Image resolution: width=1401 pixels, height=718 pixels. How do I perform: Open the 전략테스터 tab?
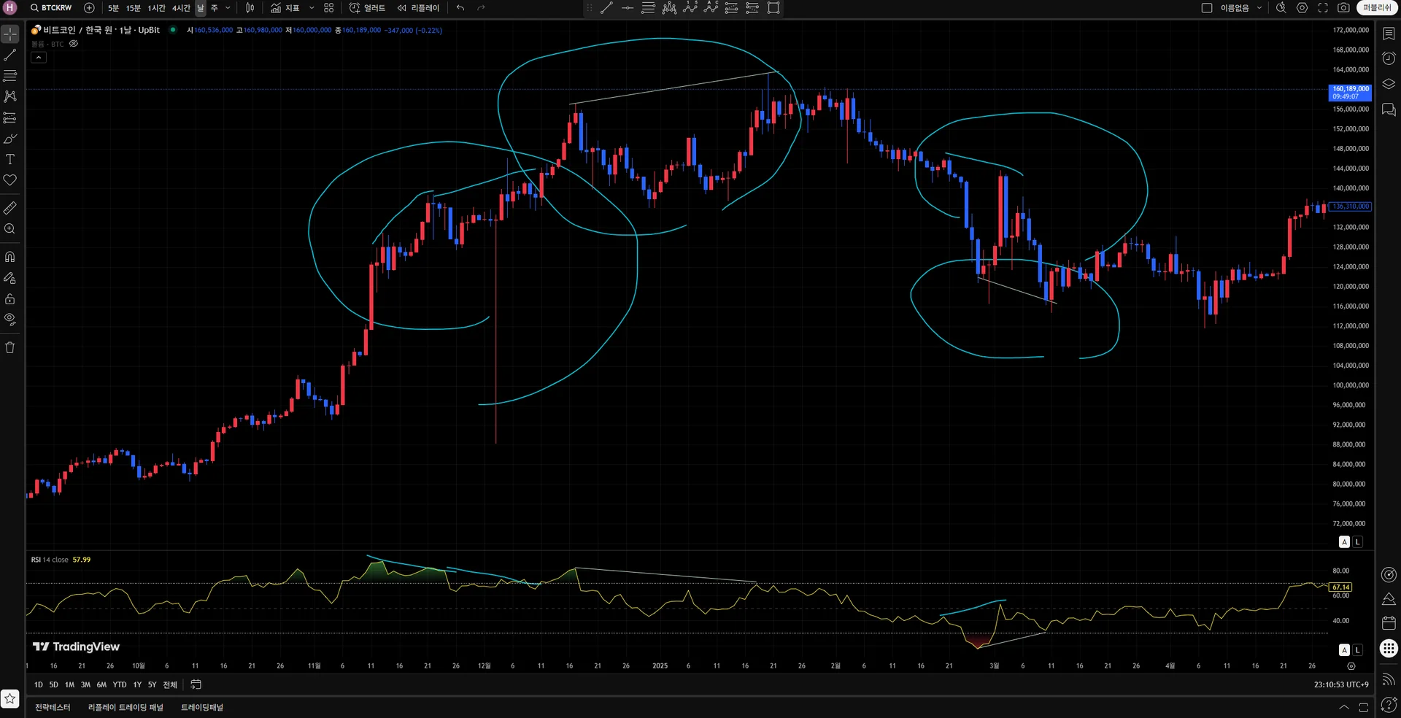53,707
